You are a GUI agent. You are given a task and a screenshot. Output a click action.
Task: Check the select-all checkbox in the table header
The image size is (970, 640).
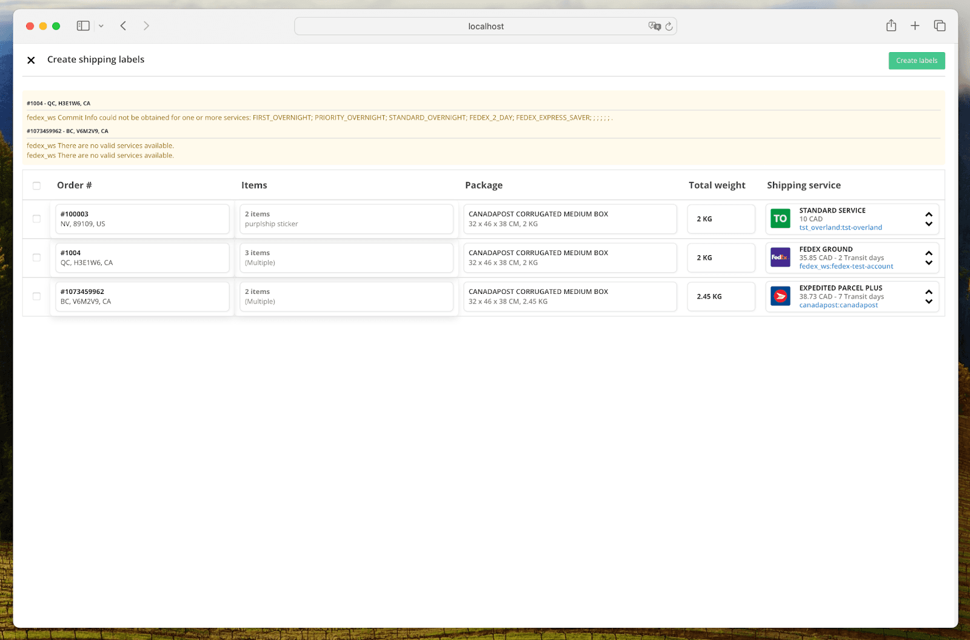pyautogui.click(x=36, y=185)
